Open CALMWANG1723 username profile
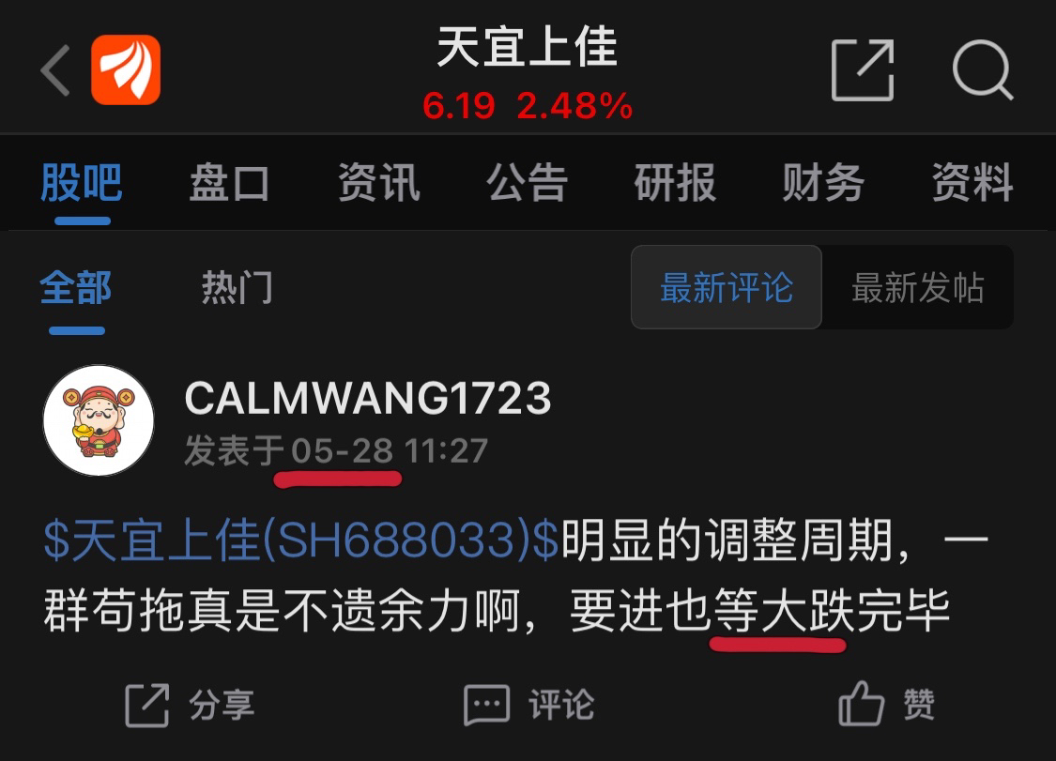Viewport: 1056px width, 761px height. [368, 398]
